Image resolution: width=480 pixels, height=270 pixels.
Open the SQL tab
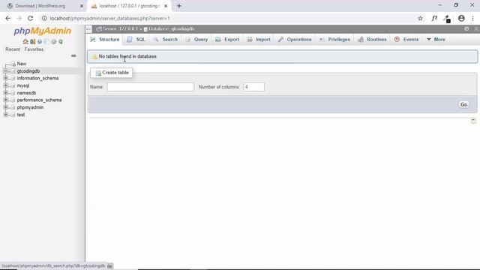tap(136, 40)
